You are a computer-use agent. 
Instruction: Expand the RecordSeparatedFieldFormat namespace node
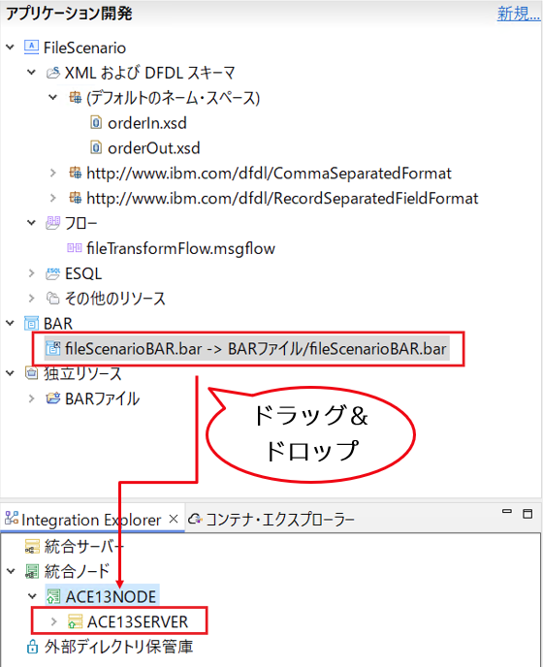[x=52, y=198]
